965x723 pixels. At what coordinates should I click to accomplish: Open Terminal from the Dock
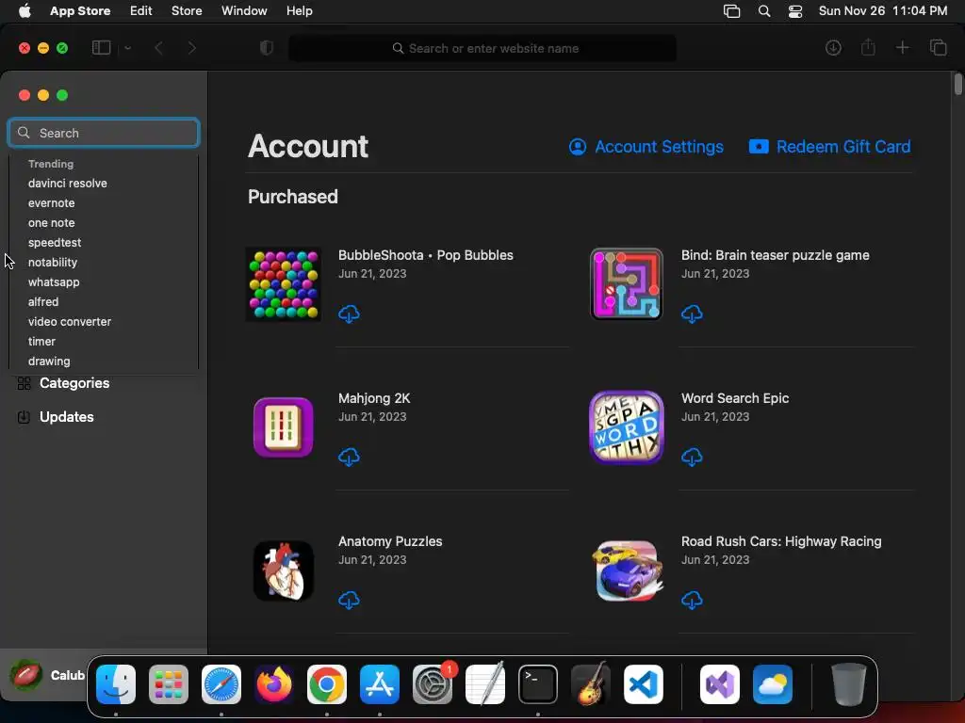(538, 684)
